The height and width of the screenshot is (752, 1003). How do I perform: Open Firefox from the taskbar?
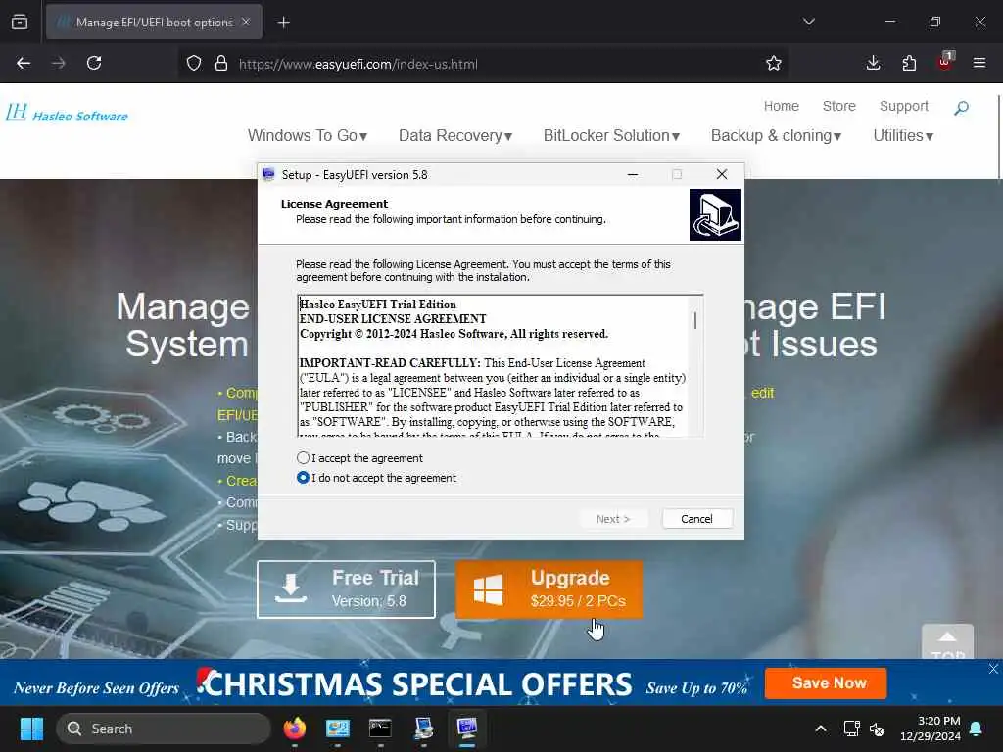click(x=294, y=728)
